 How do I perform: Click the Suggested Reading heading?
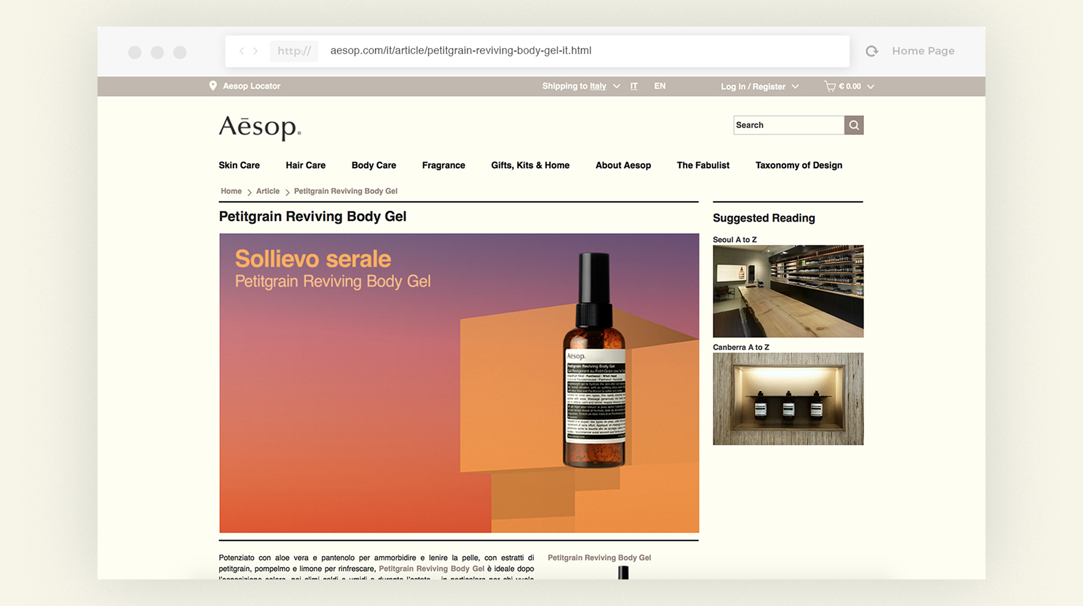pyautogui.click(x=764, y=218)
